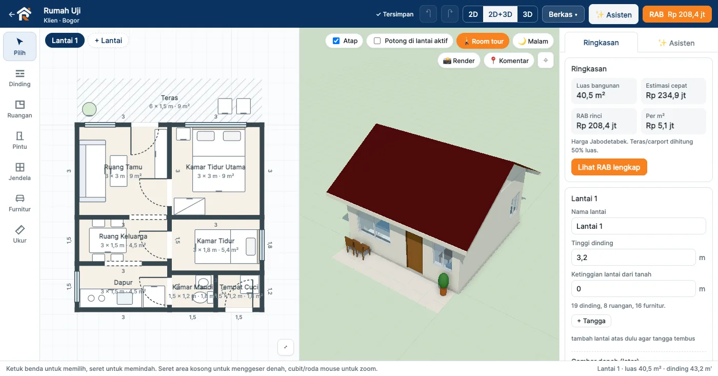The width and height of the screenshot is (718, 376).
Task: Enable Potong di lantai aktif checkbox
Action: click(x=377, y=41)
